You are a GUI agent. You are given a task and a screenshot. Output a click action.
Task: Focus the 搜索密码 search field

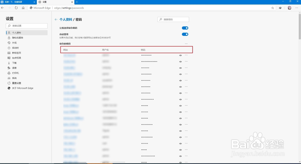(x=173, y=19)
